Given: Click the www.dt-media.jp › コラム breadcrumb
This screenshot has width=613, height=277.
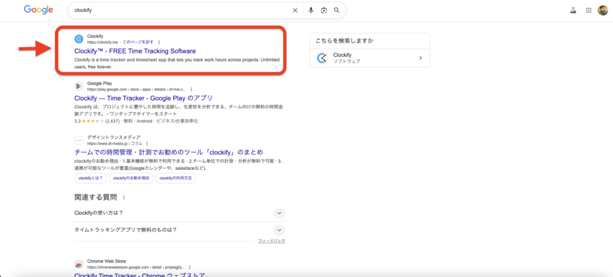Looking at the screenshot, I should pos(114,144).
